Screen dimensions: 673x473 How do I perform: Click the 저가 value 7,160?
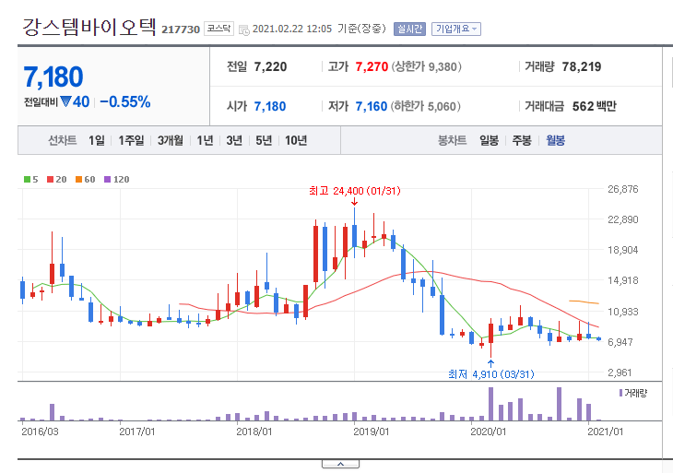point(372,106)
